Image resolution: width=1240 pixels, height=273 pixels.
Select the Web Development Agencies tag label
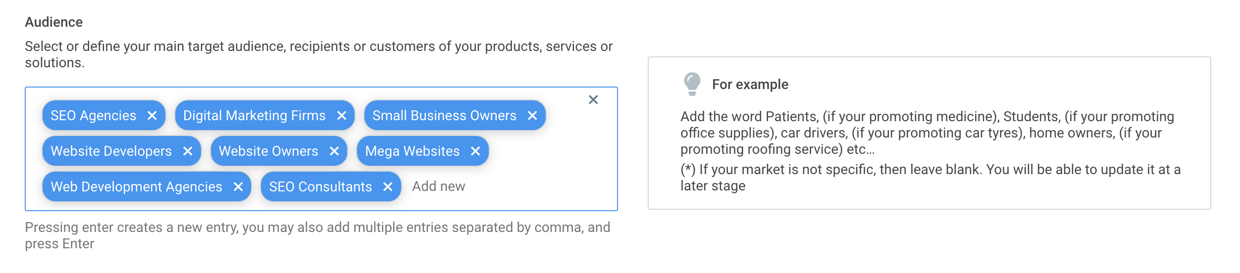[136, 187]
